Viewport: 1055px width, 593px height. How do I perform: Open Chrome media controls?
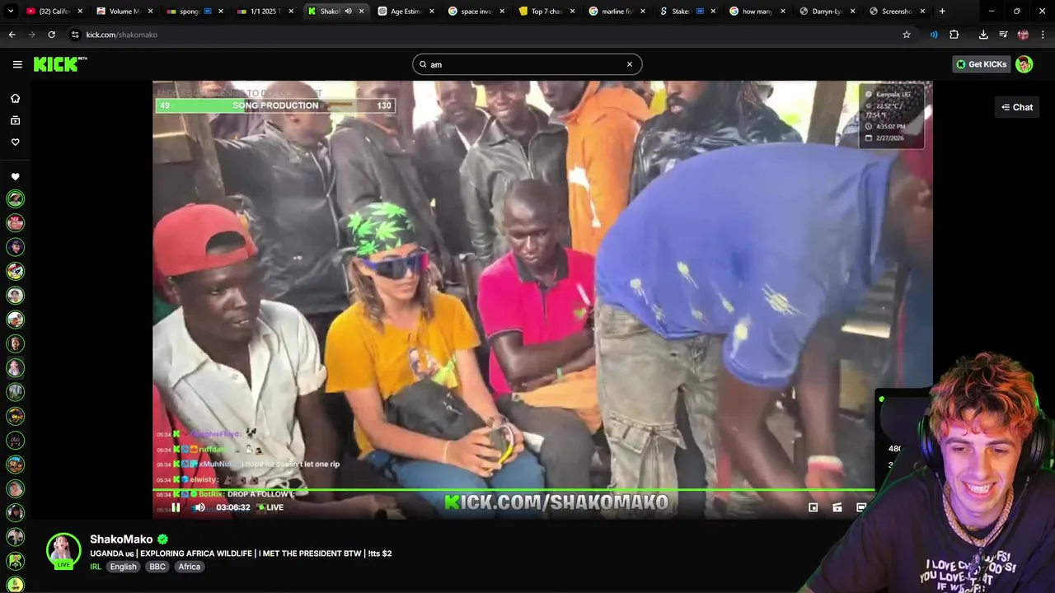(1003, 35)
